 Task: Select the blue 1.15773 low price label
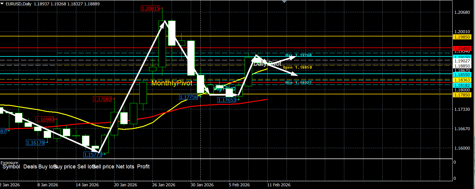tap(93, 155)
